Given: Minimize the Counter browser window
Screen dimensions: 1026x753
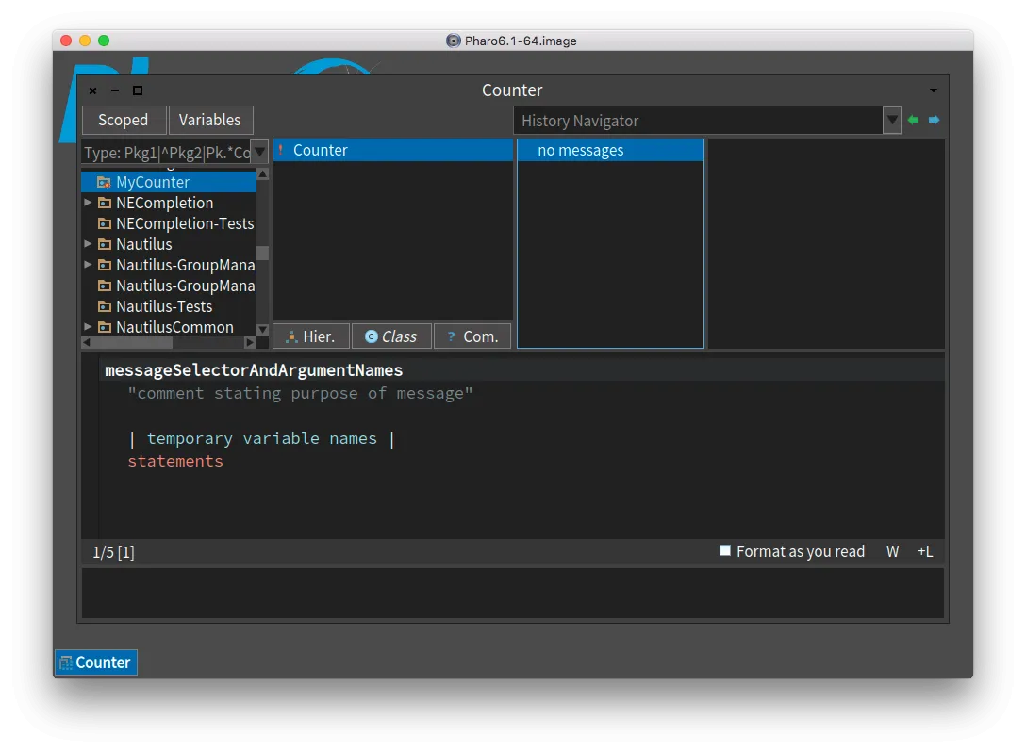Looking at the screenshot, I should (x=115, y=90).
